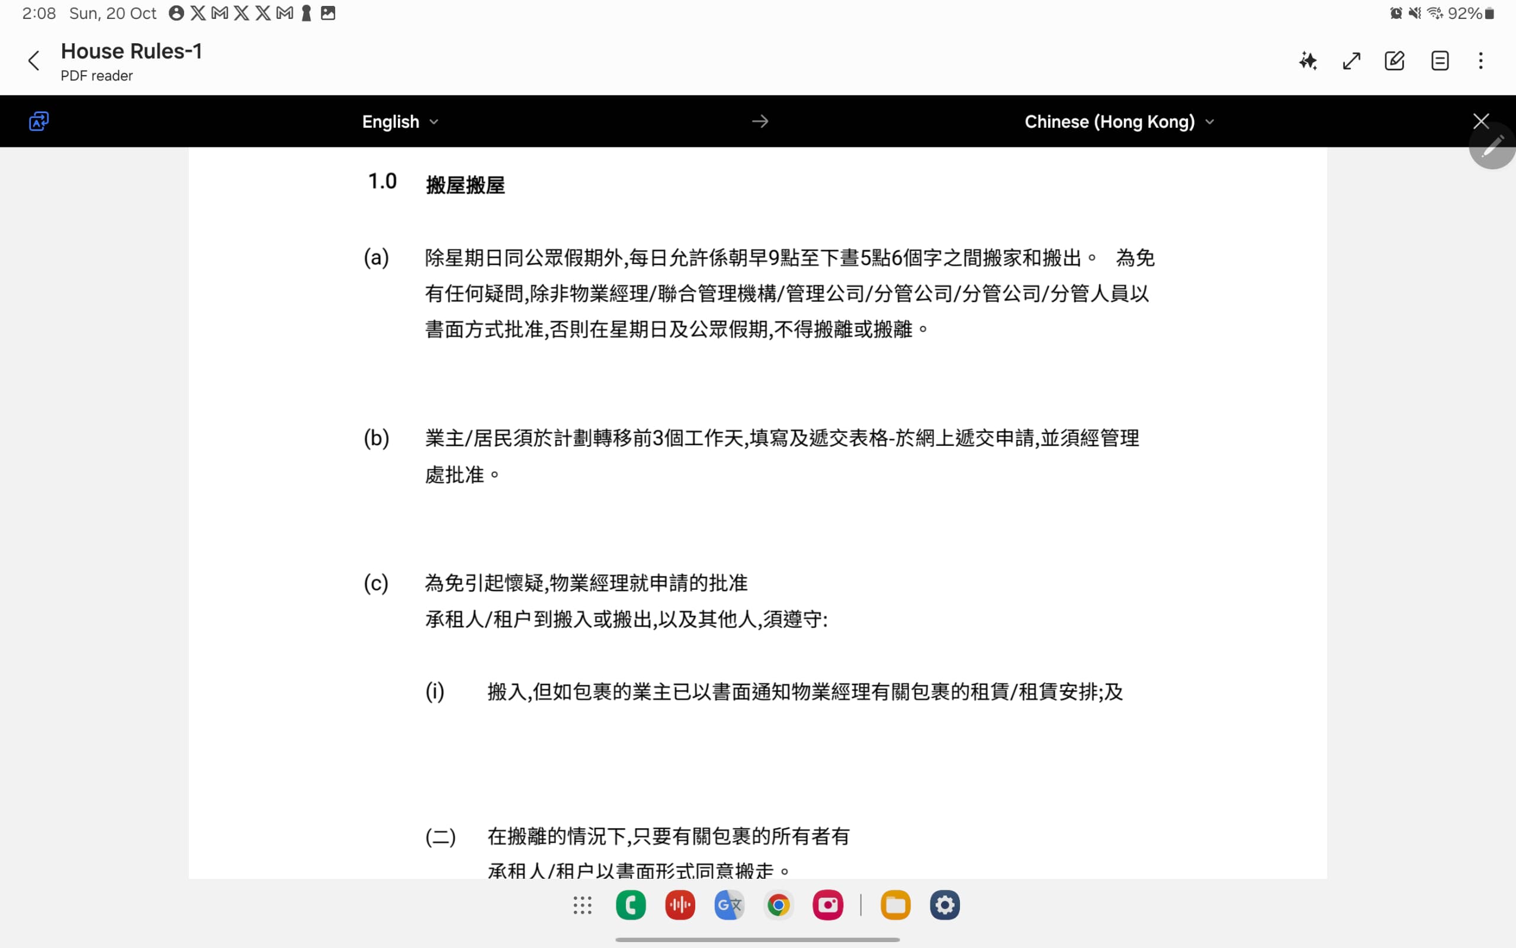This screenshot has height=948, width=1516.
Task: Tap the House Rules-1 document title
Action: (x=131, y=51)
